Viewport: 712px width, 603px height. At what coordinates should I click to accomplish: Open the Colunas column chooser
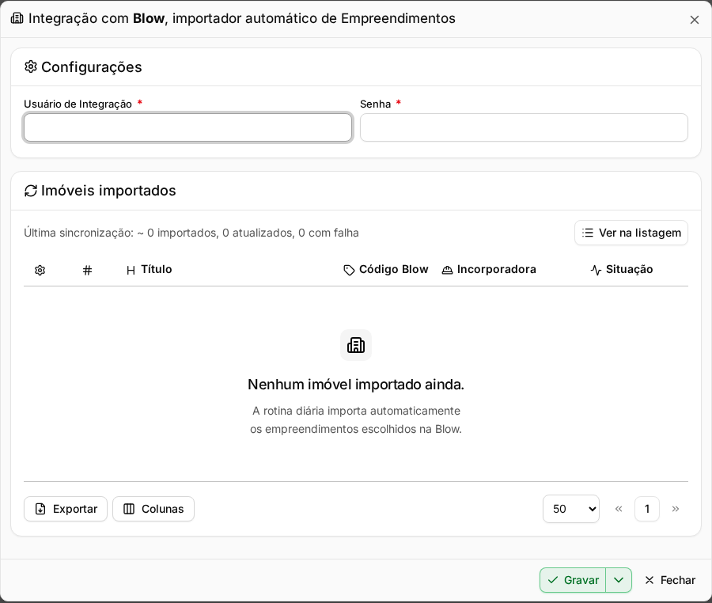(153, 509)
